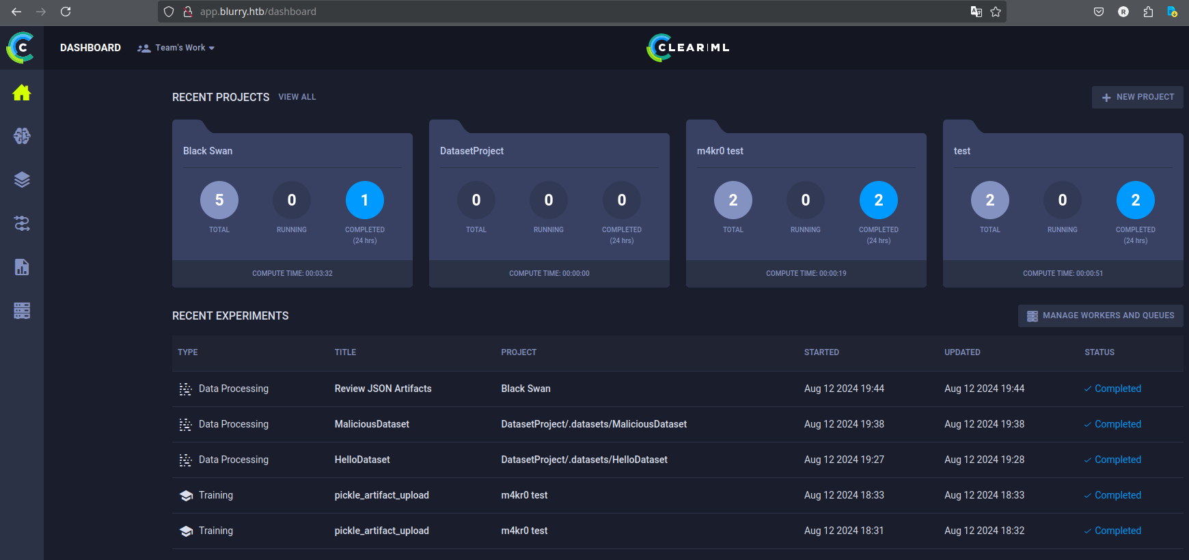1189x560 pixels.
Task: Click Completed status of MaliciousDataset row
Action: 1112,424
